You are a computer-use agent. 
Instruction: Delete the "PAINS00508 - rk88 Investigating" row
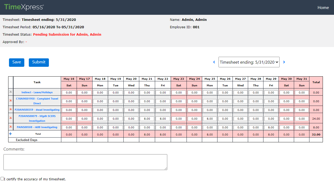point(10,127)
